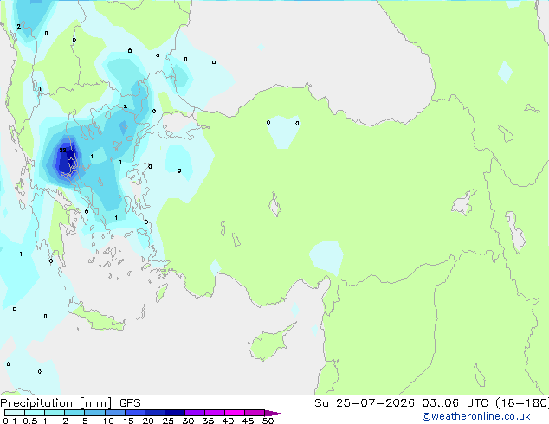The image size is (549, 424).
Task: Click the 'Sa 25-07-2026 03..06 UTC (18+180)' date text
Action: [431, 403]
